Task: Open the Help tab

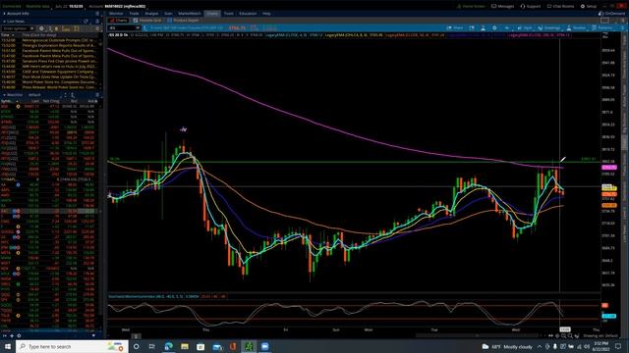Action: pos(266,13)
